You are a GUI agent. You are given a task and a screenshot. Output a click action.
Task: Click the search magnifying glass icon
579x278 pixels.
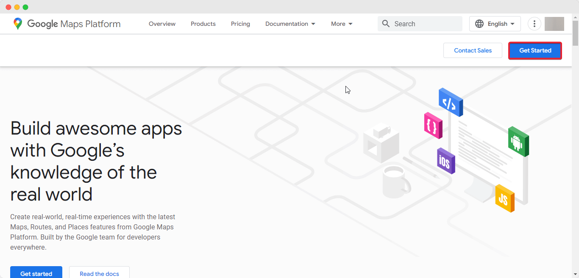tap(386, 24)
